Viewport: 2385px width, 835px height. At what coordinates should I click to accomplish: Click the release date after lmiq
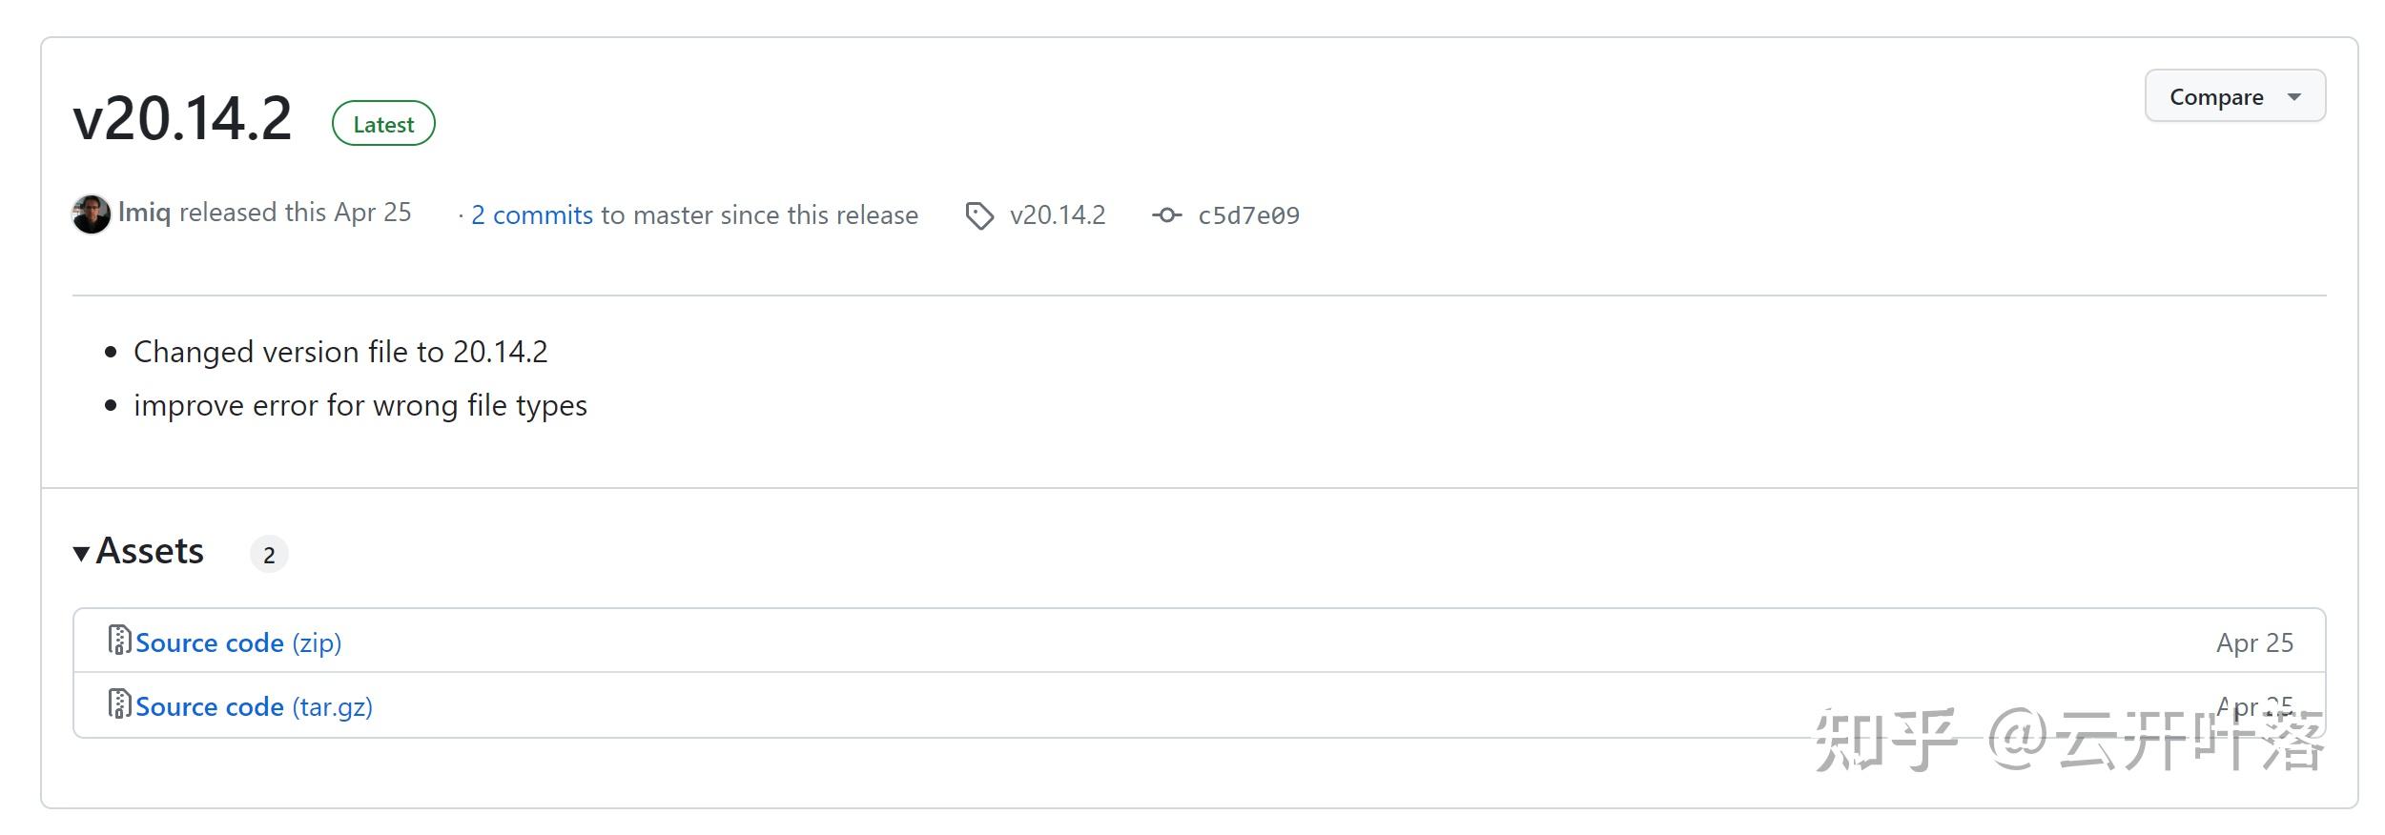373,213
